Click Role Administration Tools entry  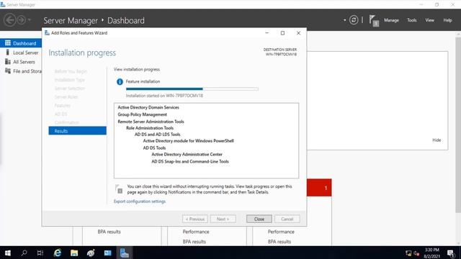point(150,128)
